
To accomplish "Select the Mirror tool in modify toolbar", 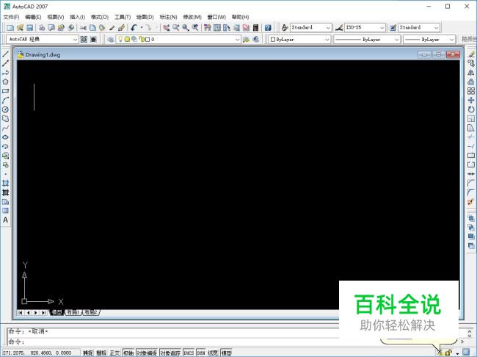I will 471,73.
